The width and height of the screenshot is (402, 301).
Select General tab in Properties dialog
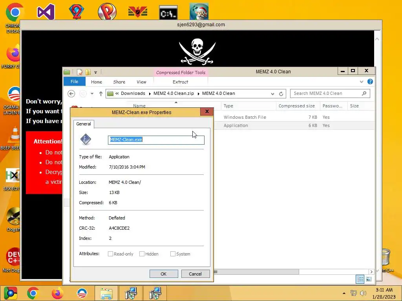[84, 124]
